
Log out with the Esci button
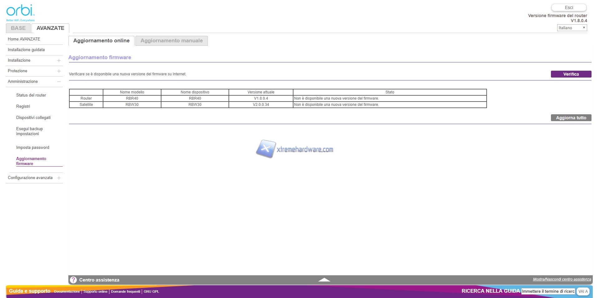(x=569, y=7)
